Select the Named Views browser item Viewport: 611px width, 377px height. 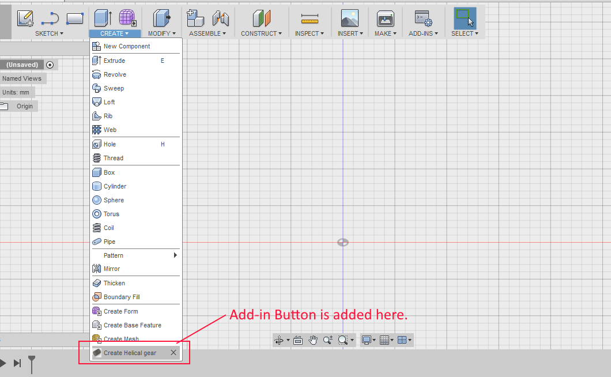pos(22,79)
